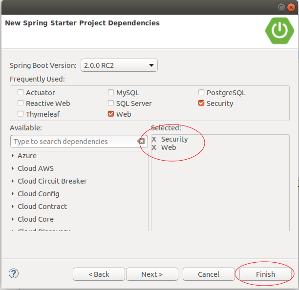Expand the Azure category
Viewport: 299px width, 290px height.
(x=13, y=156)
